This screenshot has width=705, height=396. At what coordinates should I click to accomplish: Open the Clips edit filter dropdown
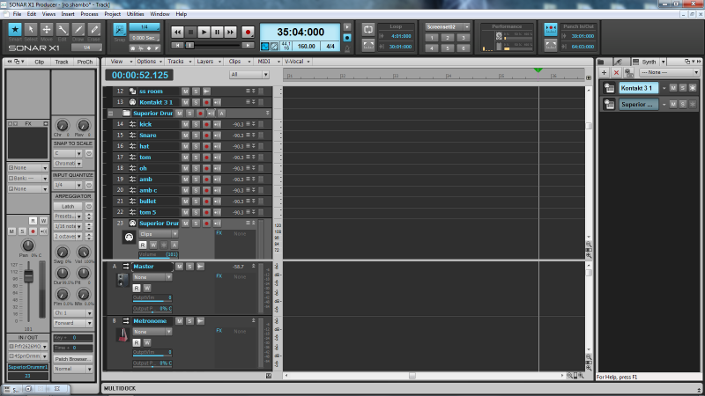[x=159, y=234]
